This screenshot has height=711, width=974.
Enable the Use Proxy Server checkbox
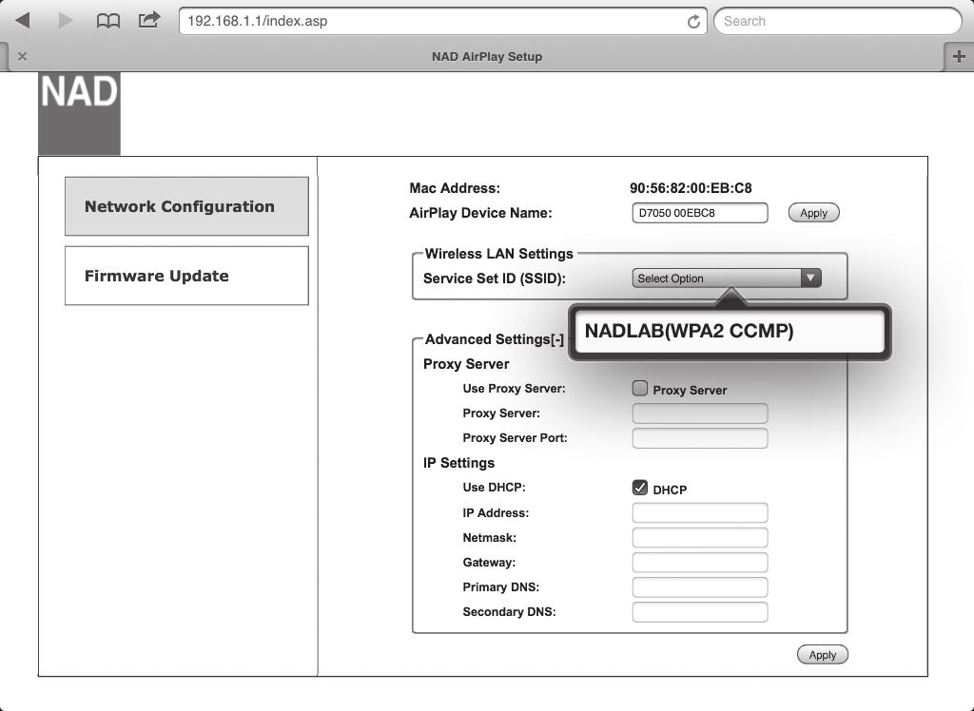pos(640,389)
